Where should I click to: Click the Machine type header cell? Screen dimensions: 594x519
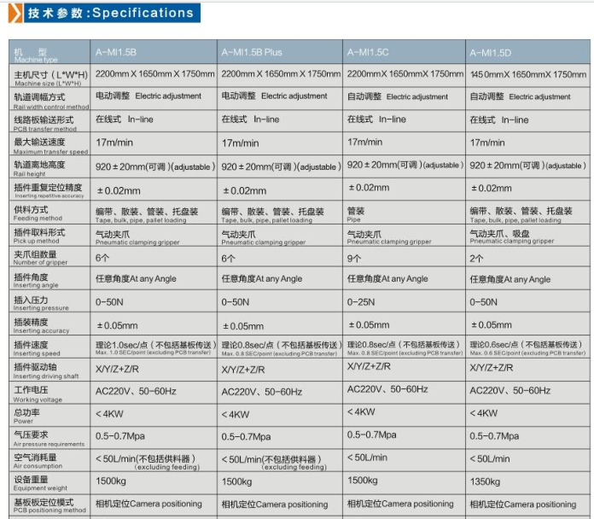pyautogui.click(x=49, y=52)
